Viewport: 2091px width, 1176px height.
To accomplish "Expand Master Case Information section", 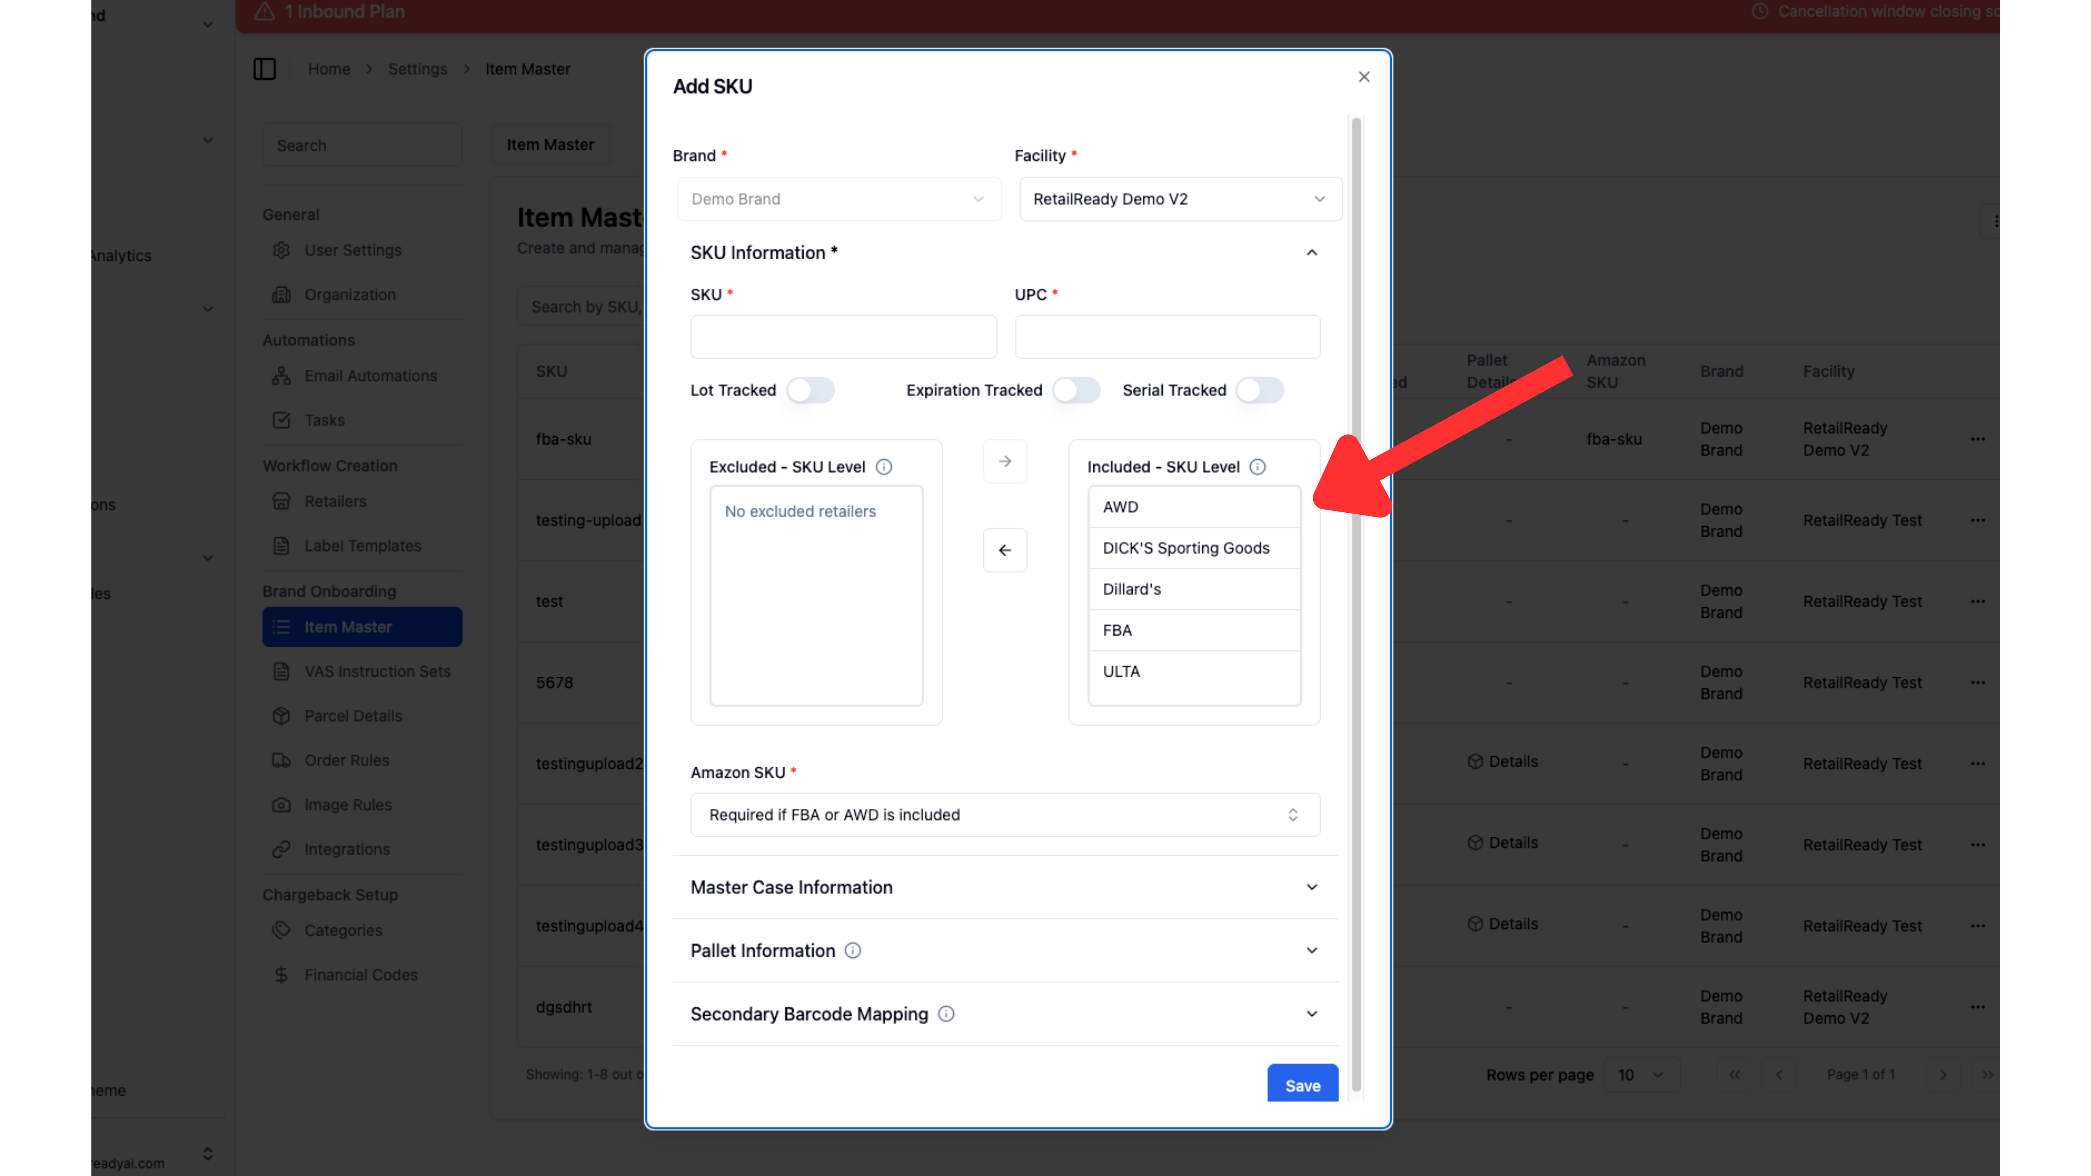I will pyautogui.click(x=1005, y=887).
